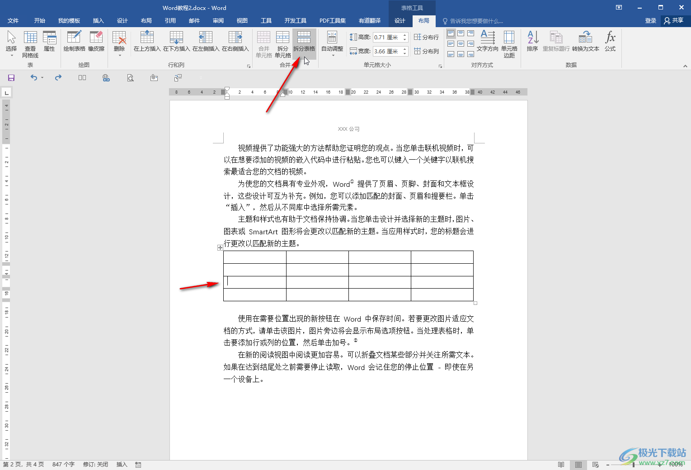
Task: Select the Draw Table (绘制表格) tool
Action: 74,41
